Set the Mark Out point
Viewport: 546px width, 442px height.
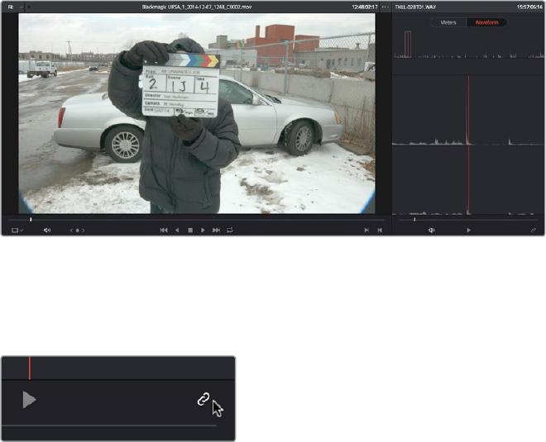pos(380,231)
